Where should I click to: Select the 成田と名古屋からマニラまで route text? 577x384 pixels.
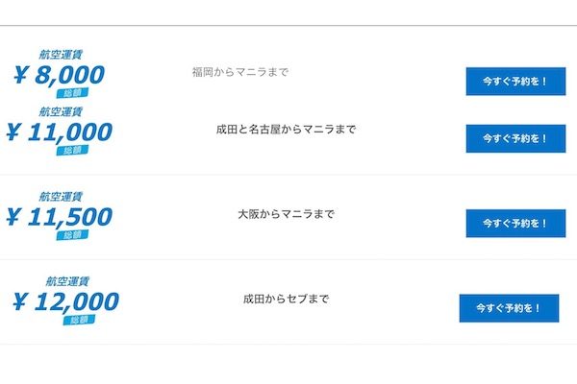[286, 130]
